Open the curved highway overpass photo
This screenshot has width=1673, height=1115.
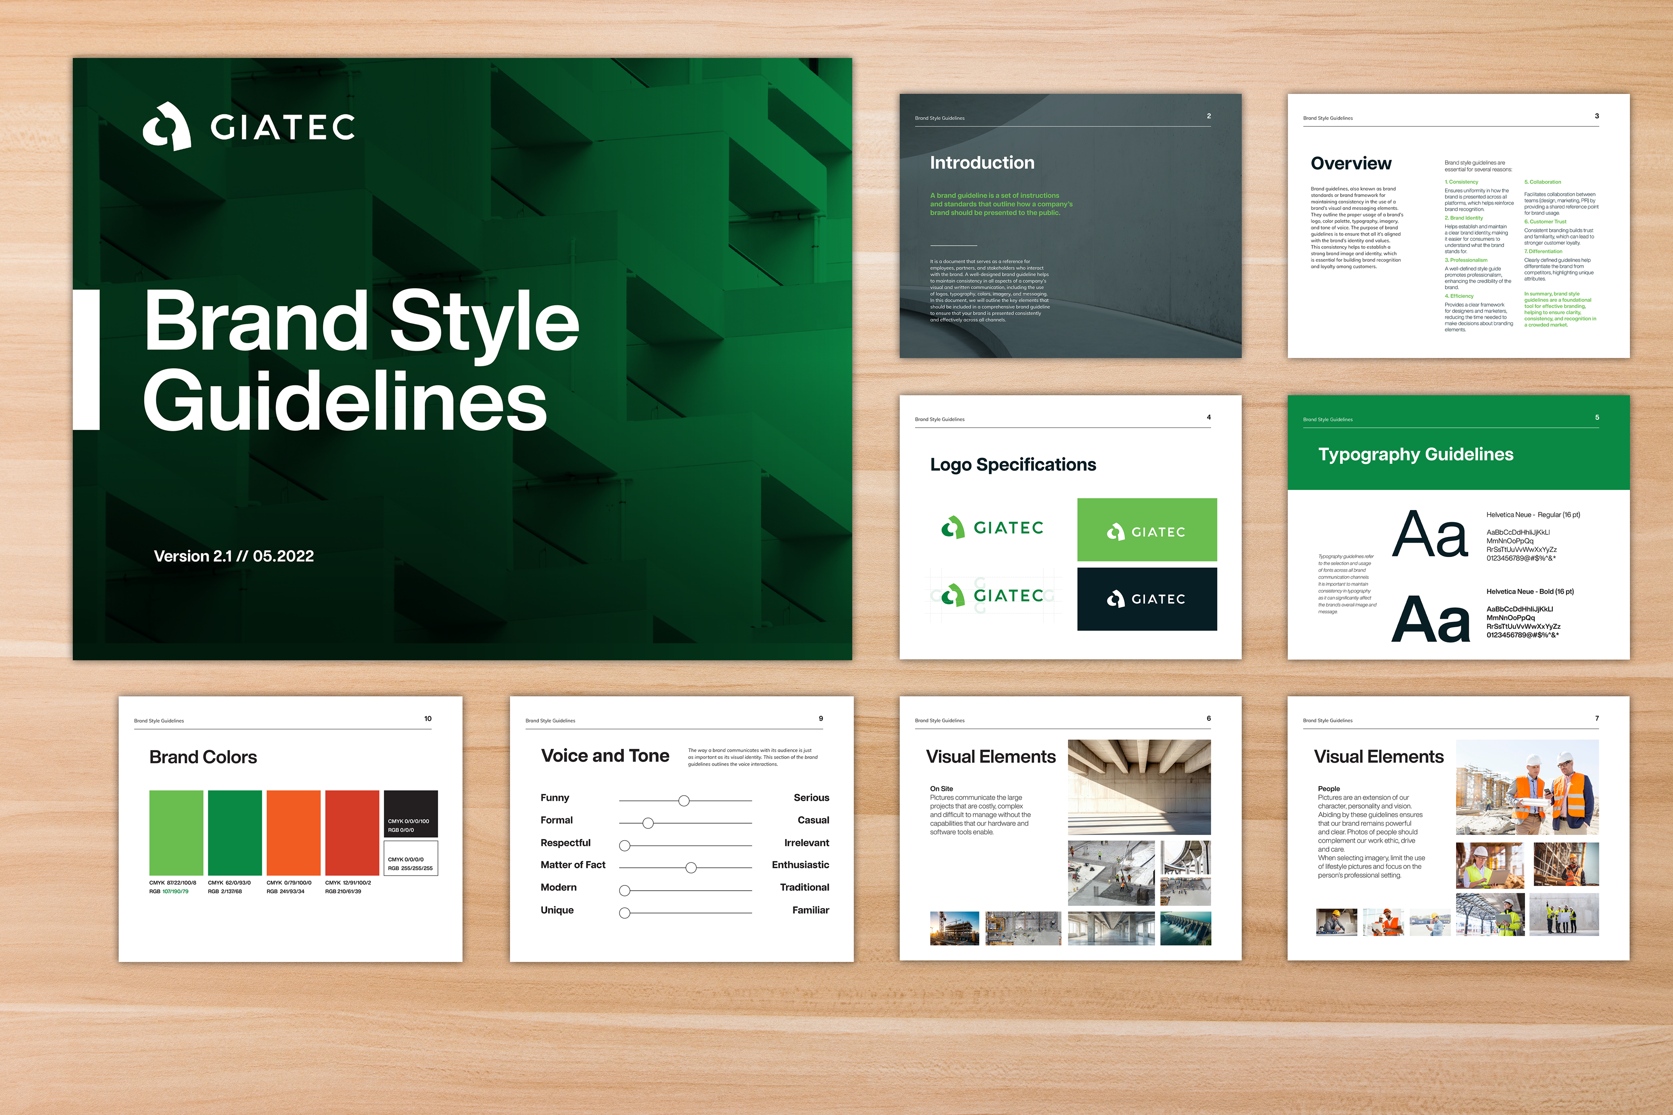pyautogui.click(x=1185, y=858)
